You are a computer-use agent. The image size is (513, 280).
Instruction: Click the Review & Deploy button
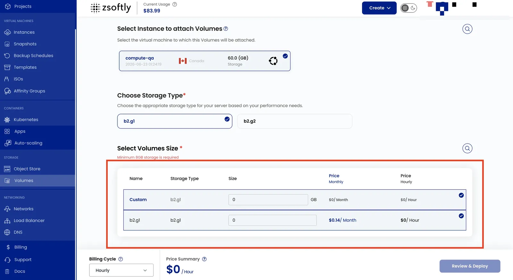click(x=470, y=266)
